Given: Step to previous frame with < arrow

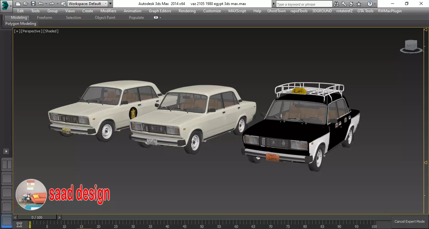Looking at the screenshot, I should (15, 217).
